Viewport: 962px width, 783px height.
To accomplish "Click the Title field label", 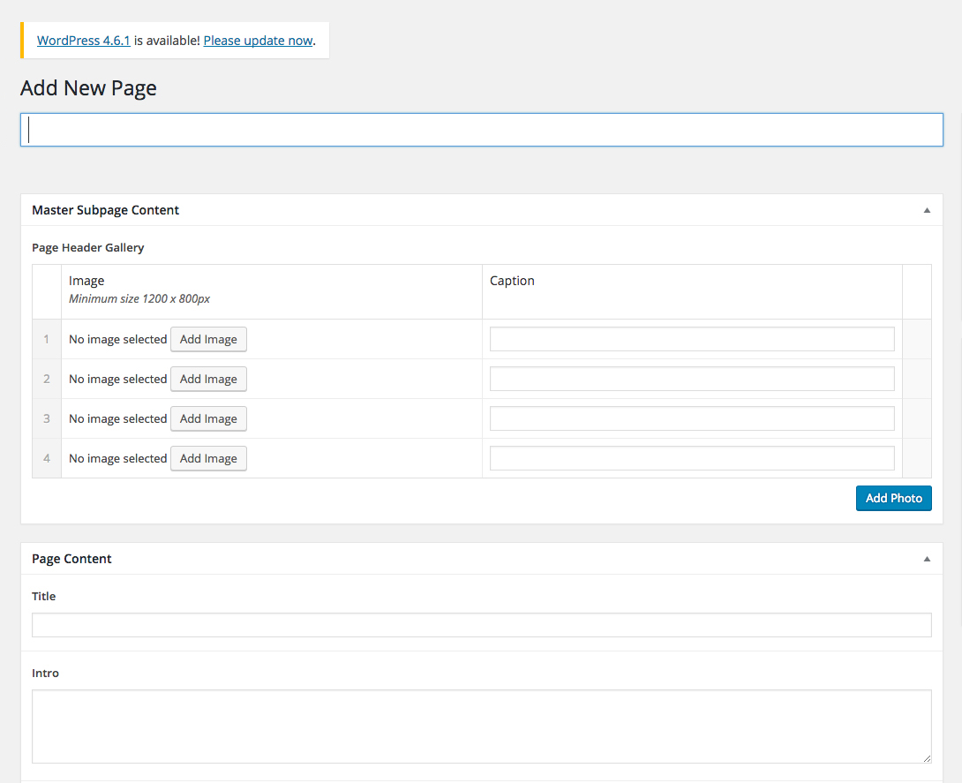I will click(x=43, y=597).
